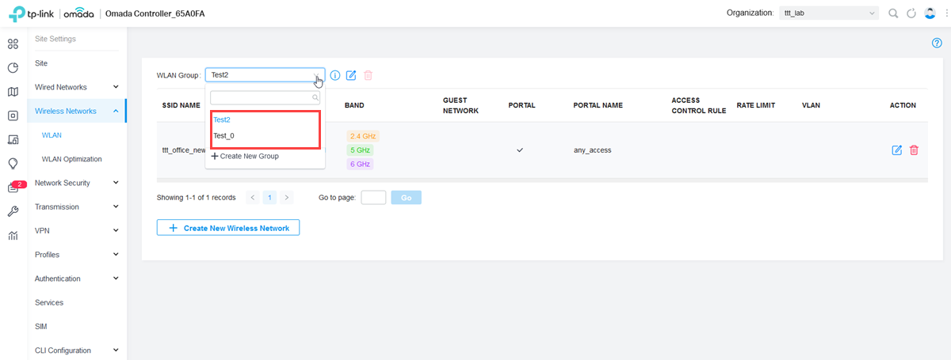Open Logs icon with badge 2
This screenshot has height=360, width=951.
[13, 188]
